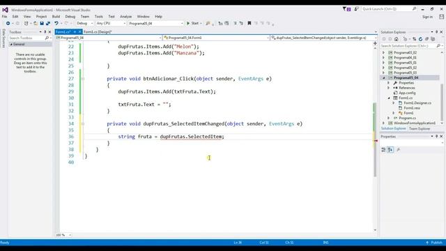Click the Publish icon in status bar
Image resolution: width=446 pixels, height=251 pixels.
[x=427, y=243]
